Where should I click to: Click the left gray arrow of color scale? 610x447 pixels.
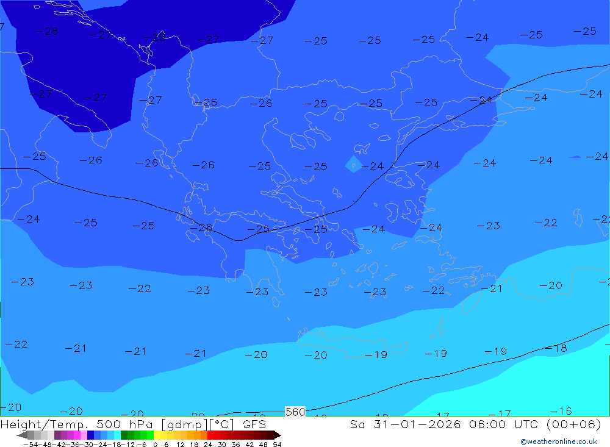pyautogui.click(x=22, y=435)
